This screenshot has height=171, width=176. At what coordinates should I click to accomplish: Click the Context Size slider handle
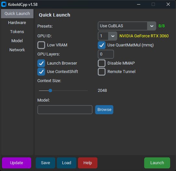tap(50, 91)
